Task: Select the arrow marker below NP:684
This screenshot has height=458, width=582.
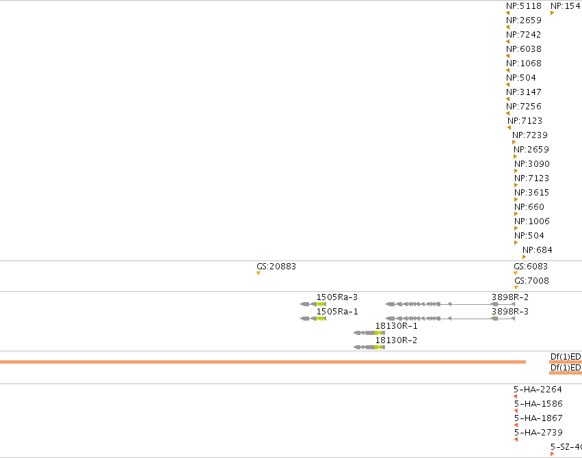Action: click(524, 257)
